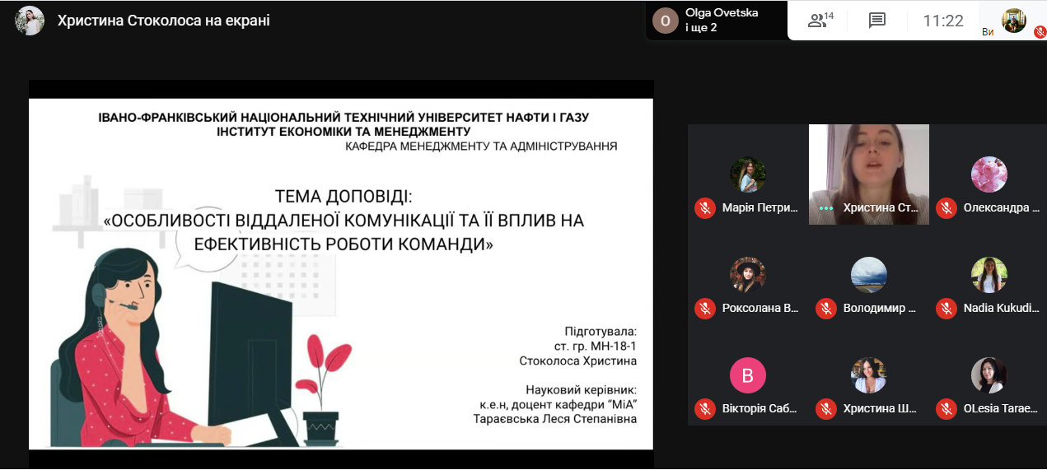This screenshot has width=1047, height=470.
Task: Open the meeting chat icon
Action: tap(877, 21)
